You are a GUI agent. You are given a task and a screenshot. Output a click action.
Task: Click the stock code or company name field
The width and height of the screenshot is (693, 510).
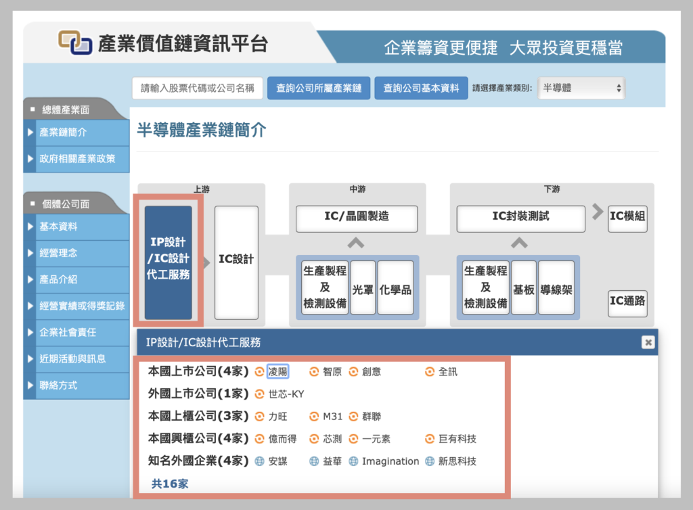pos(198,88)
